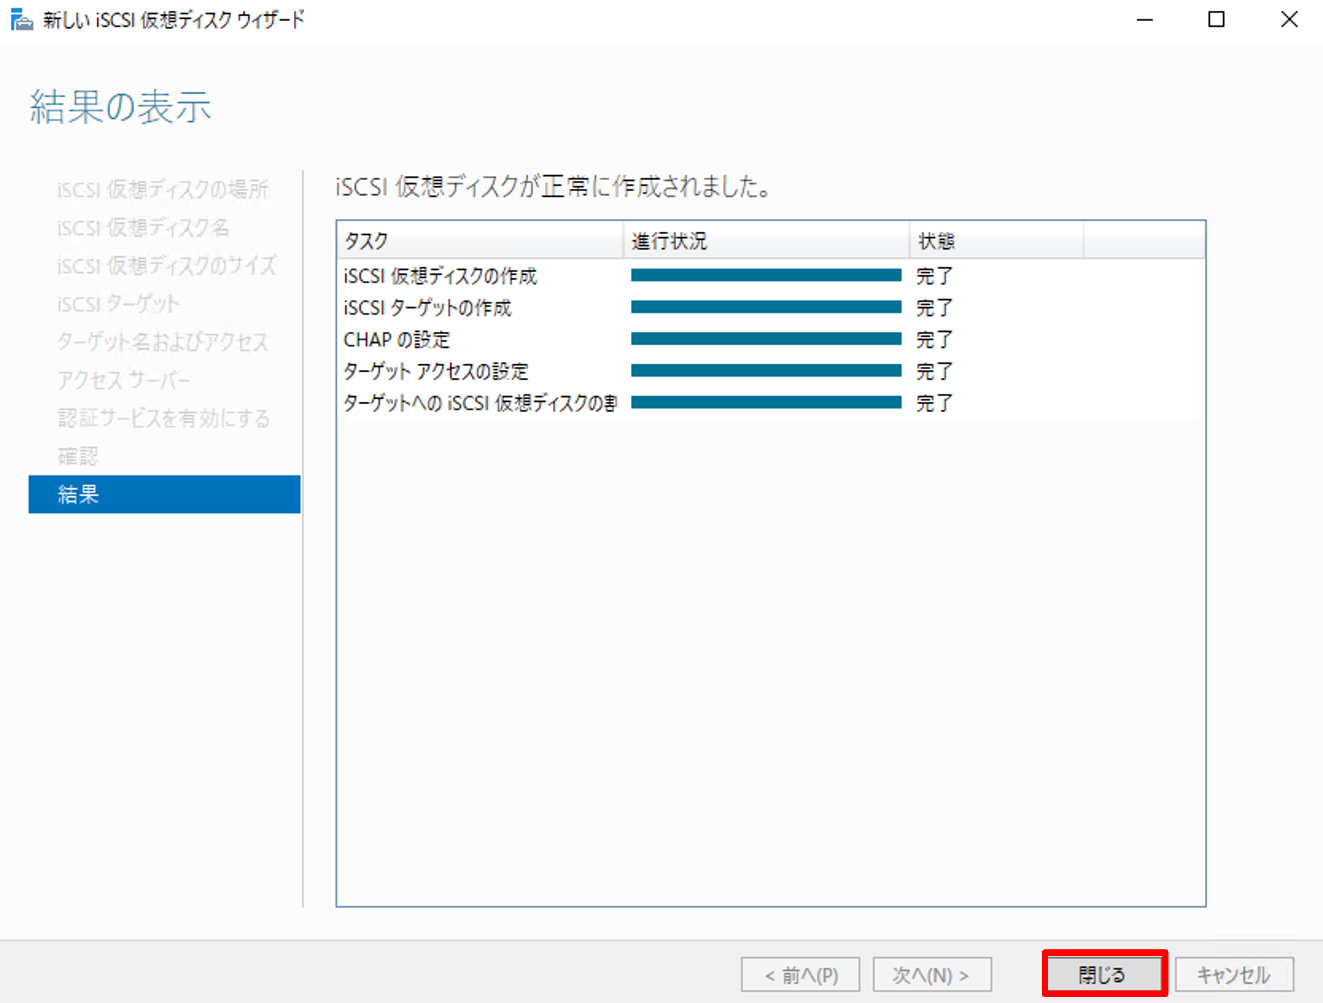Click progress bar for ターゲット アクセスの設定
Screen dimensions: 1323x1003
click(766, 370)
